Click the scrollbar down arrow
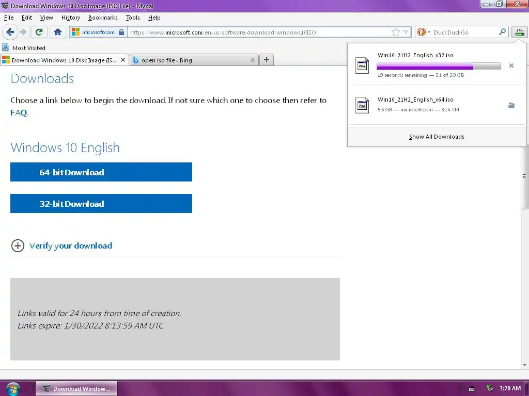 [x=524, y=365]
